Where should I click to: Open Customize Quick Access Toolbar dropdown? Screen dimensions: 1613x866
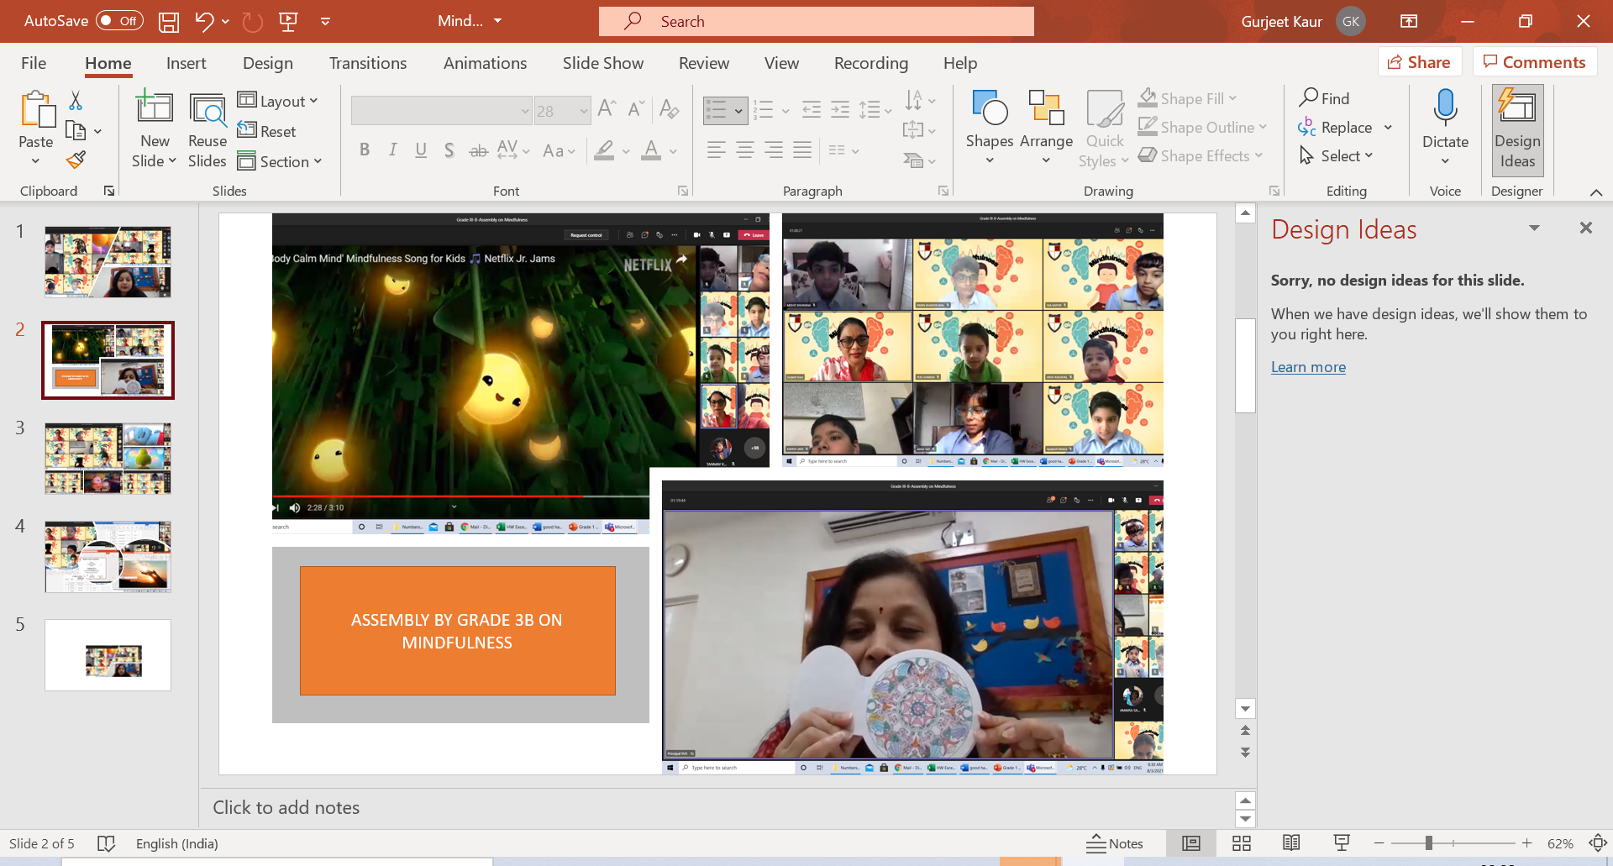325,22
